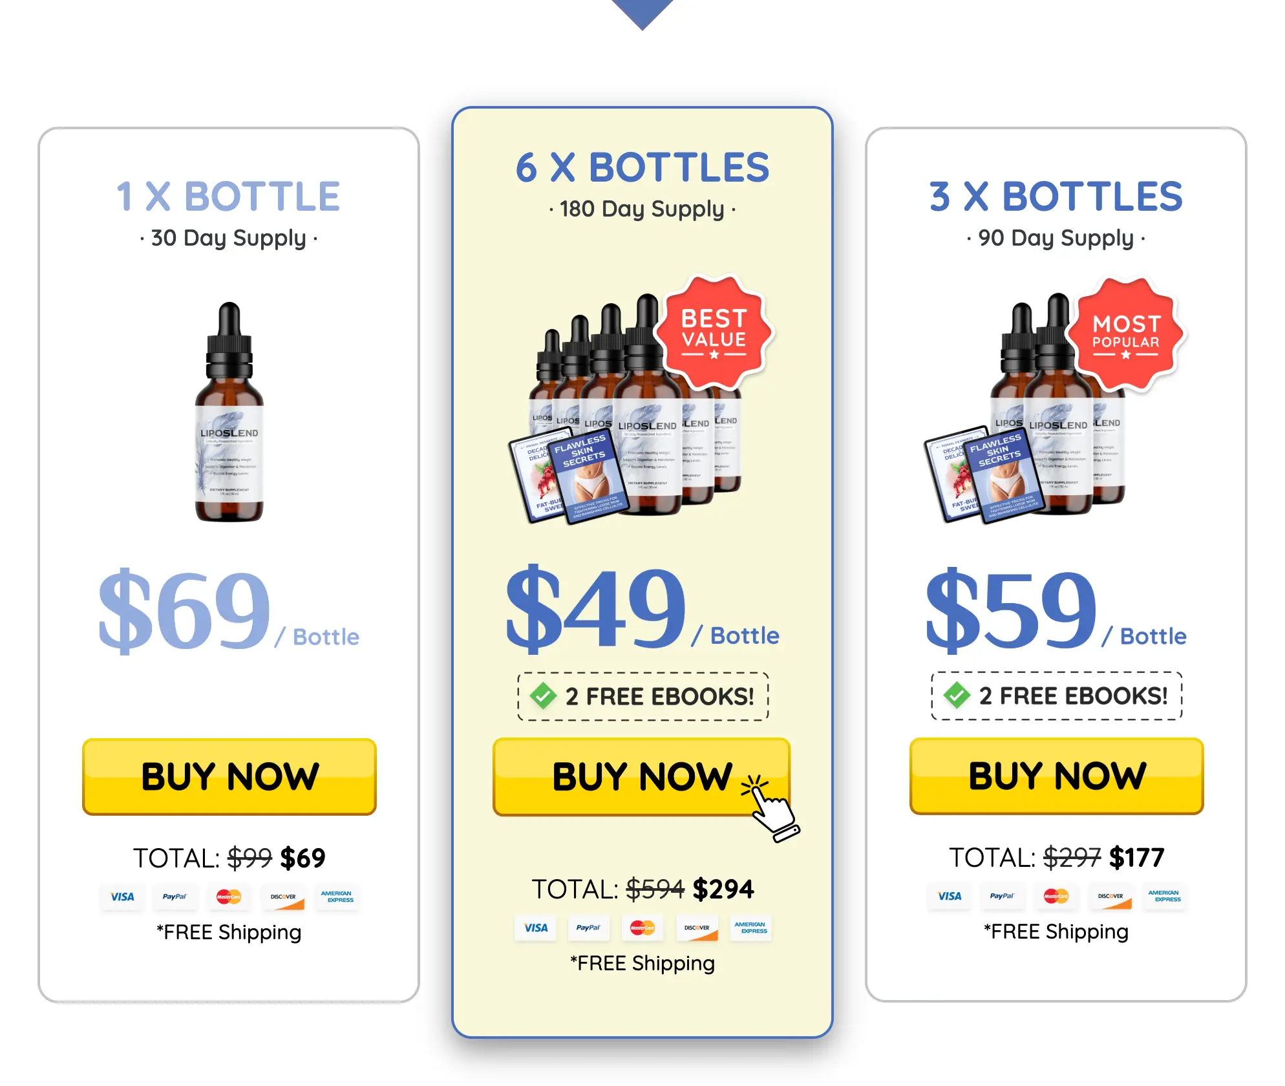Click the blue down arrow at top

point(642,13)
